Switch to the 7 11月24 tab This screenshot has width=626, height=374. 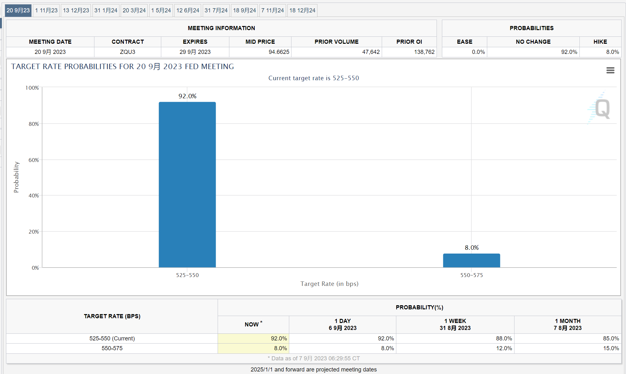click(x=272, y=10)
